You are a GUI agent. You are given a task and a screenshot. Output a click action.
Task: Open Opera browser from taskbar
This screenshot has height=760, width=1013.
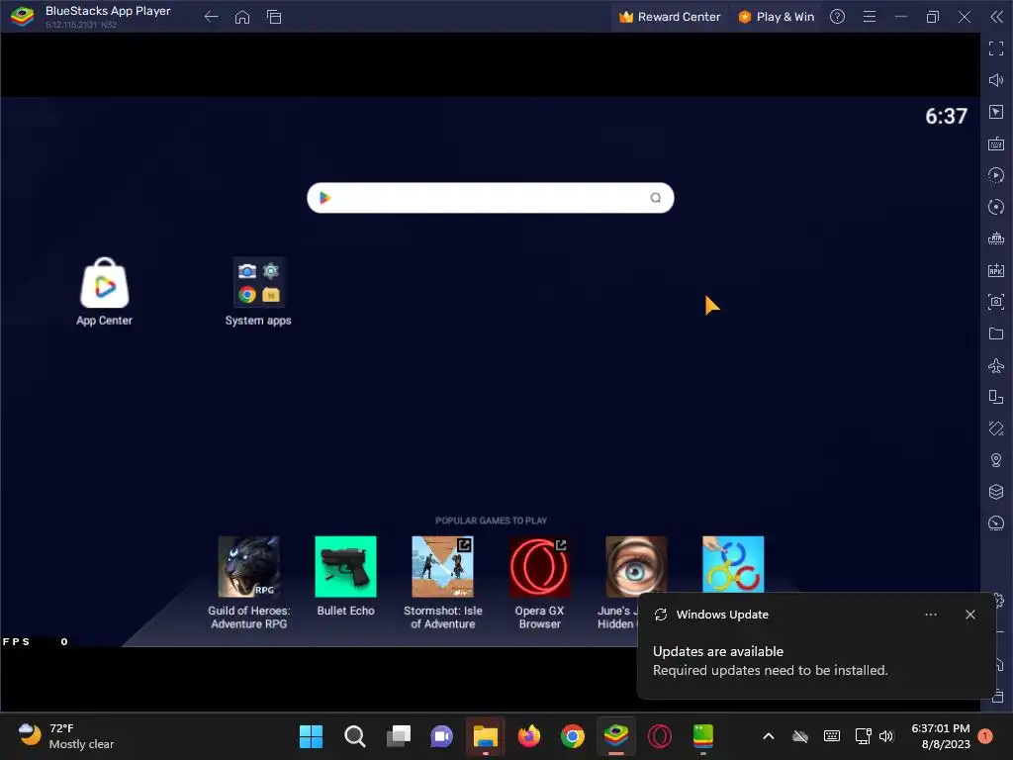coord(660,736)
